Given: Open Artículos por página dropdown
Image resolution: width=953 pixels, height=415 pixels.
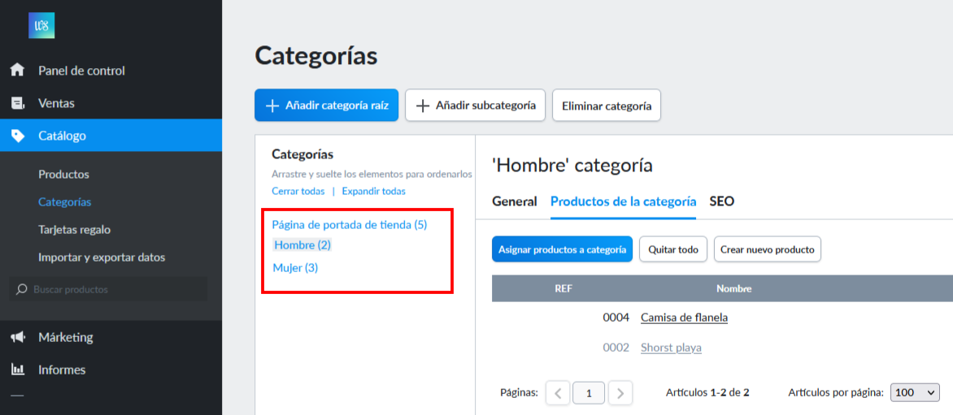Looking at the screenshot, I should click(x=915, y=392).
